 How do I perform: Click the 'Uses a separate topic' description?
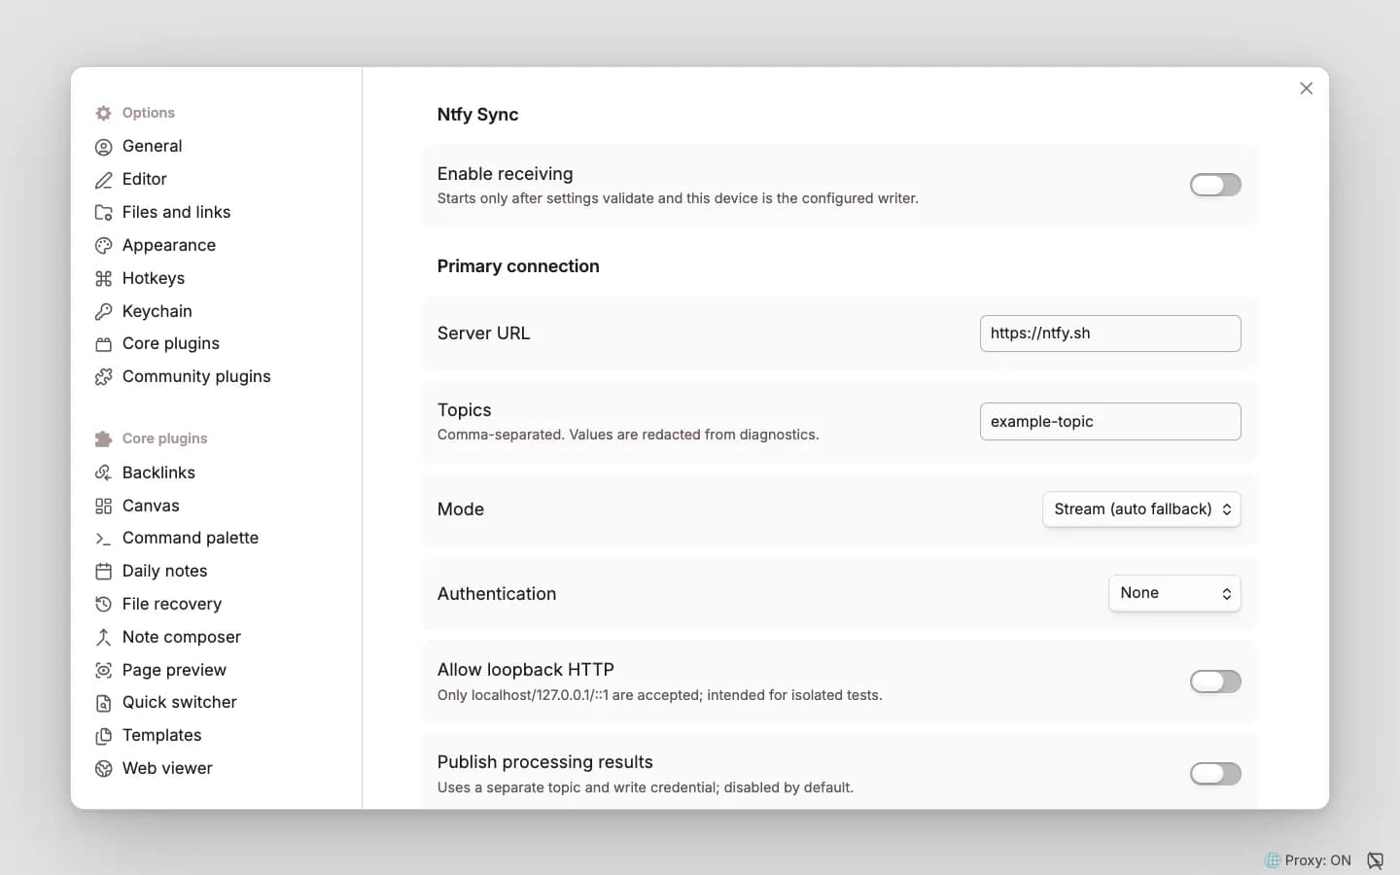click(x=646, y=787)
